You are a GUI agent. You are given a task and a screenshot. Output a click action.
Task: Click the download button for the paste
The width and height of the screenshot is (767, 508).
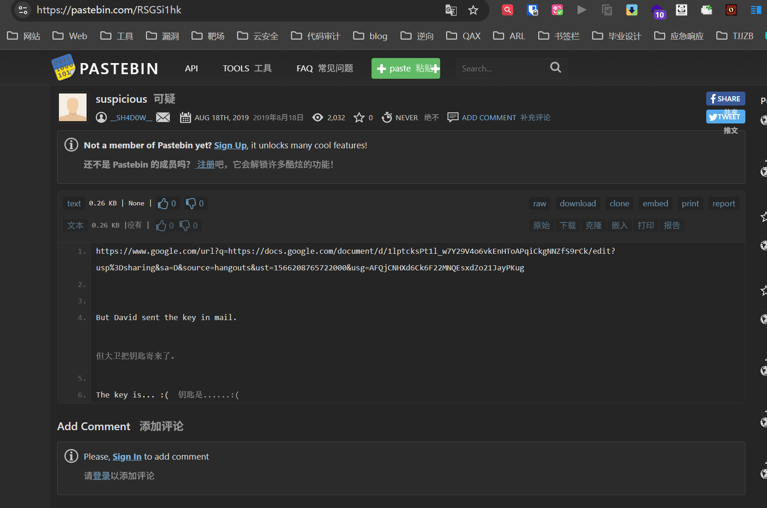[x=578, y=204]
